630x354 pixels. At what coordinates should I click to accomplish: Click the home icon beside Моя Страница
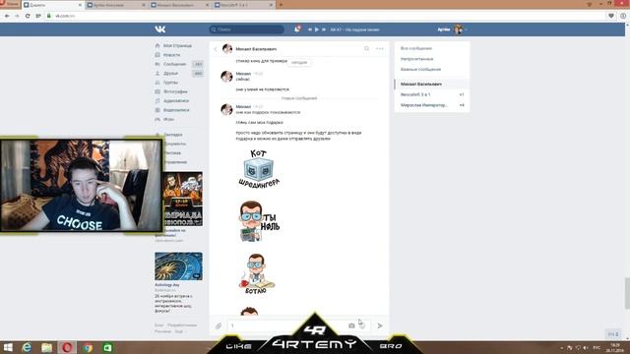[157, 46]
